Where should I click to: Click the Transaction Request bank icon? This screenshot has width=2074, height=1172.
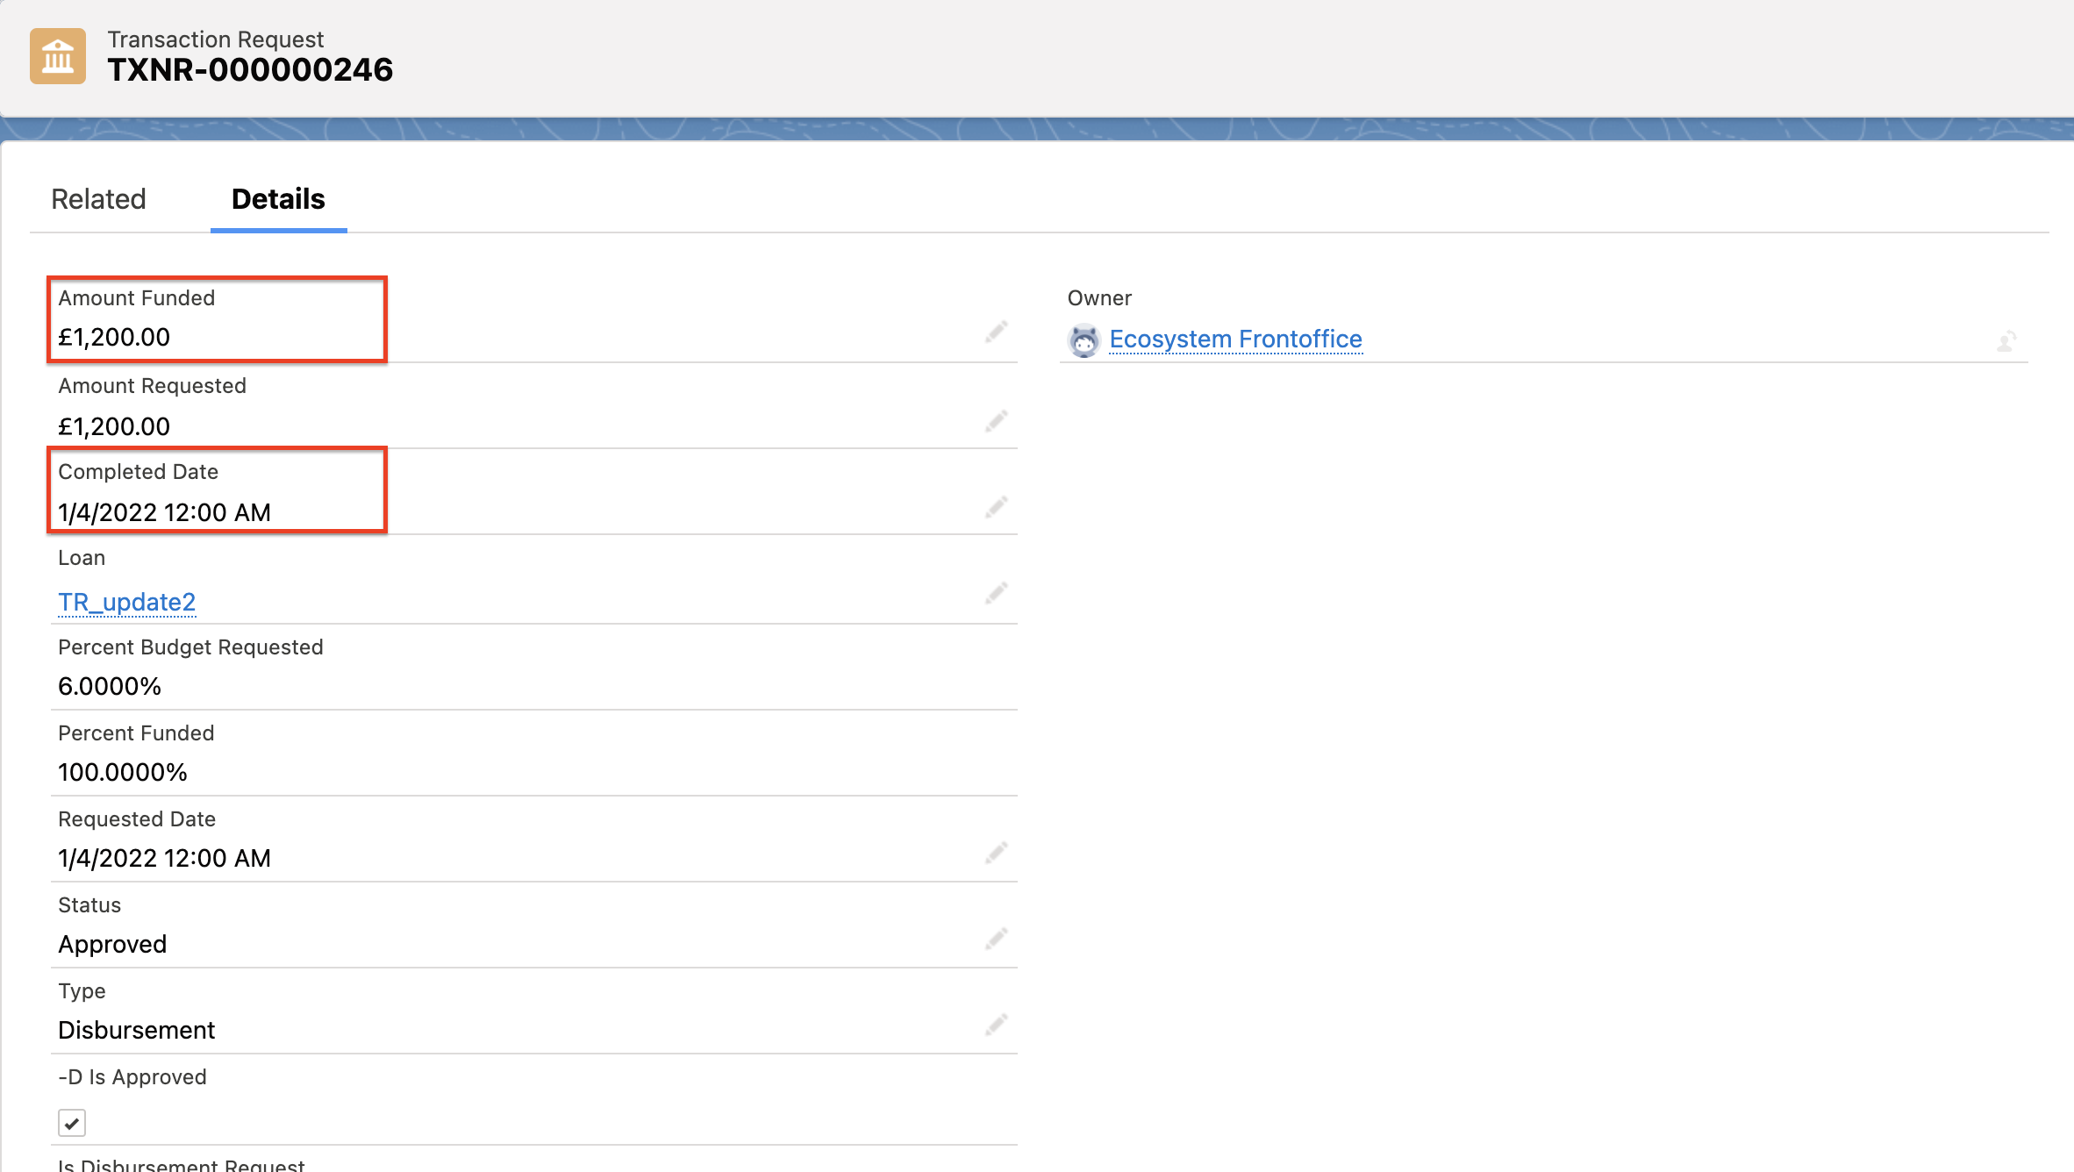coord(56,57)
